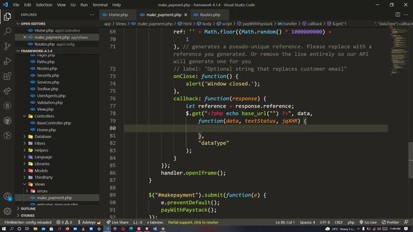Image resolution: width=413 pixels, height=232 pixels.
Task: Open the Accounts icon with the badge
Action: [x=7, y=197]
